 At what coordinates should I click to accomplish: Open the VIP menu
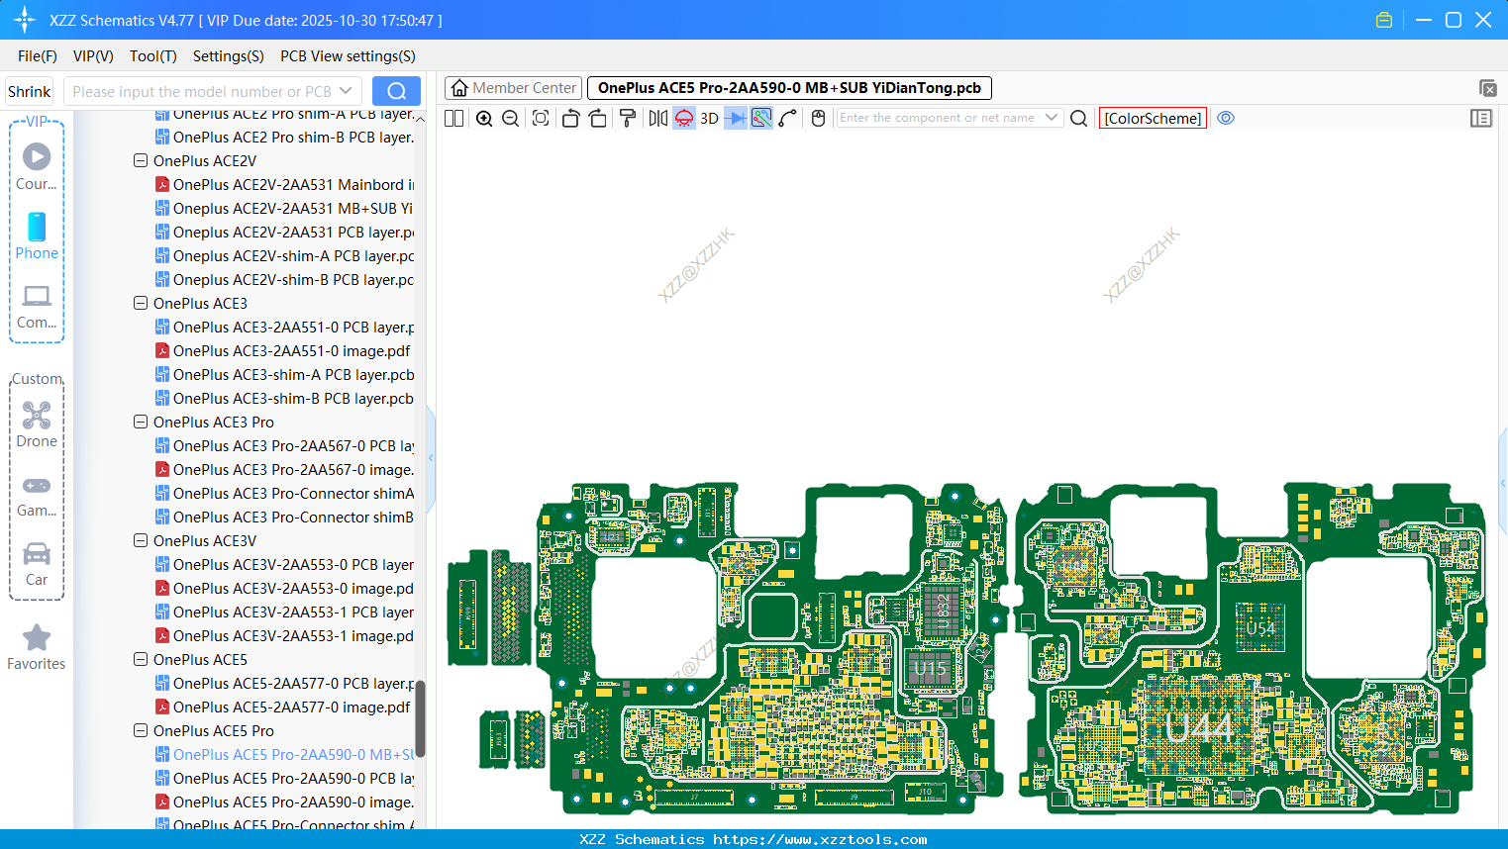click(93, 56)
